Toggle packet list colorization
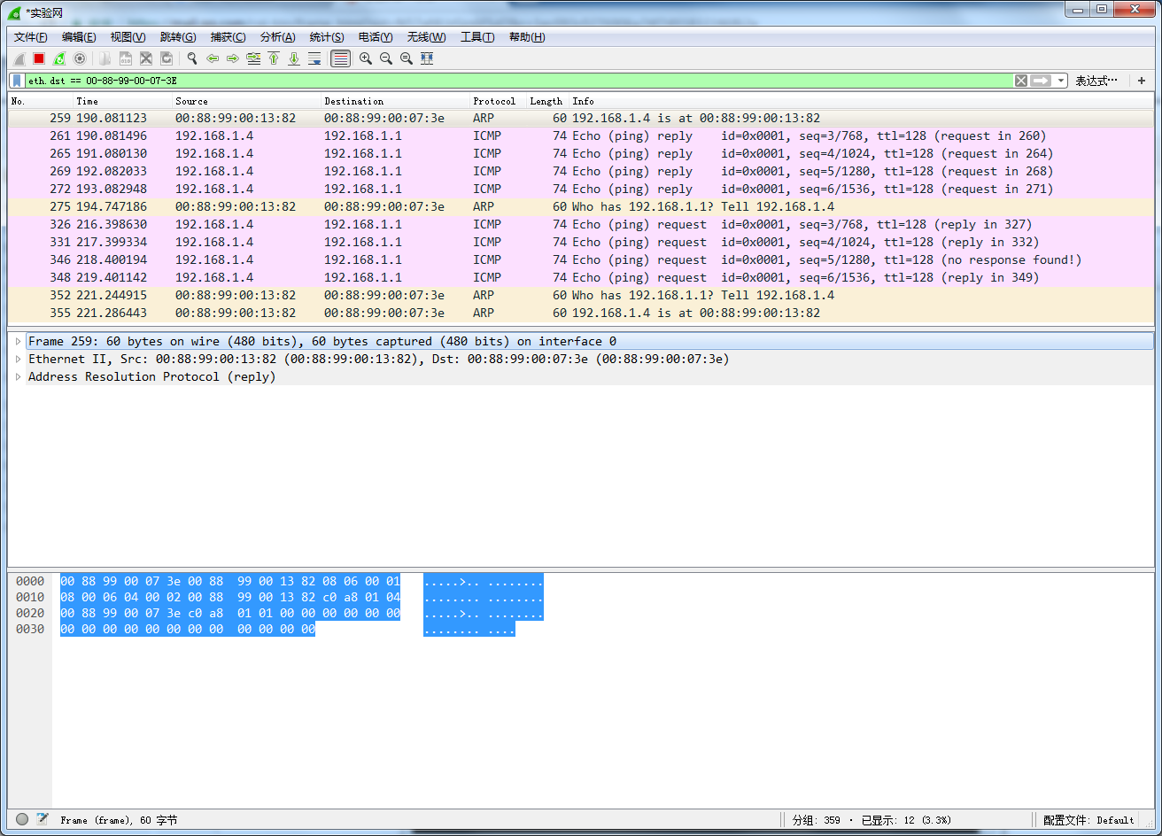This screenshot has width=1162, height=836. click(x=340, y=58)
